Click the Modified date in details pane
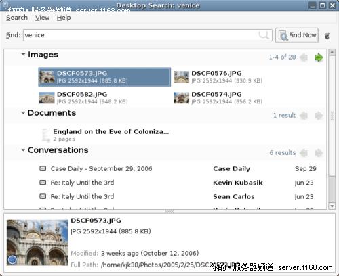This screenshot has width=339, height=276. (150, 254)
